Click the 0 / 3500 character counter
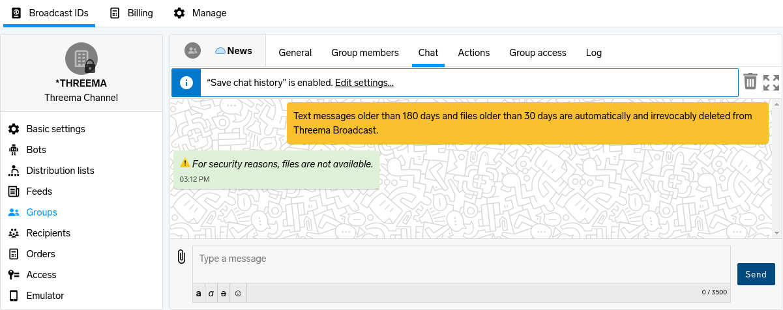This screenshot has height=310, width=783. point(714,292)
